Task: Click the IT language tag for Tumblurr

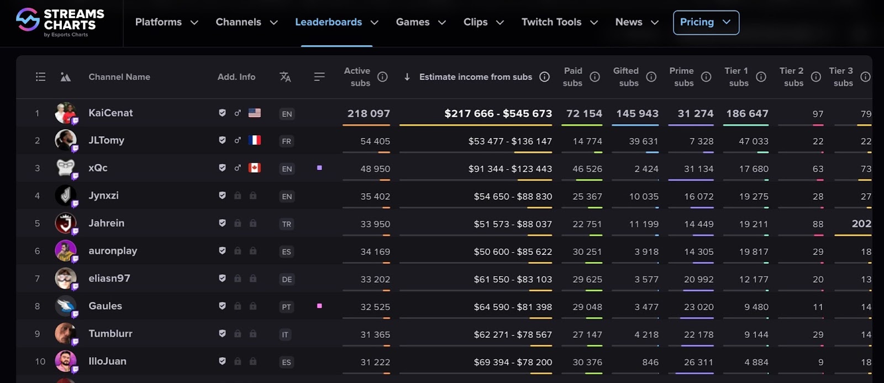Action: [285, 334]
